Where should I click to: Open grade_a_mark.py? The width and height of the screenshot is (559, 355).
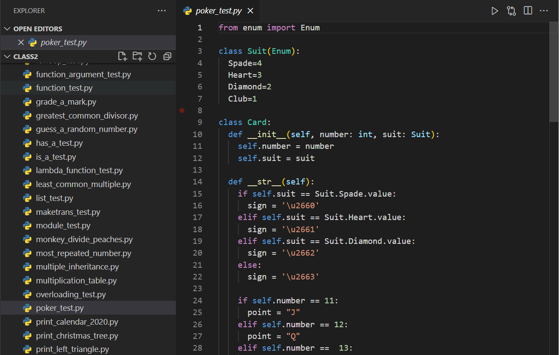(x=88, y=102)
